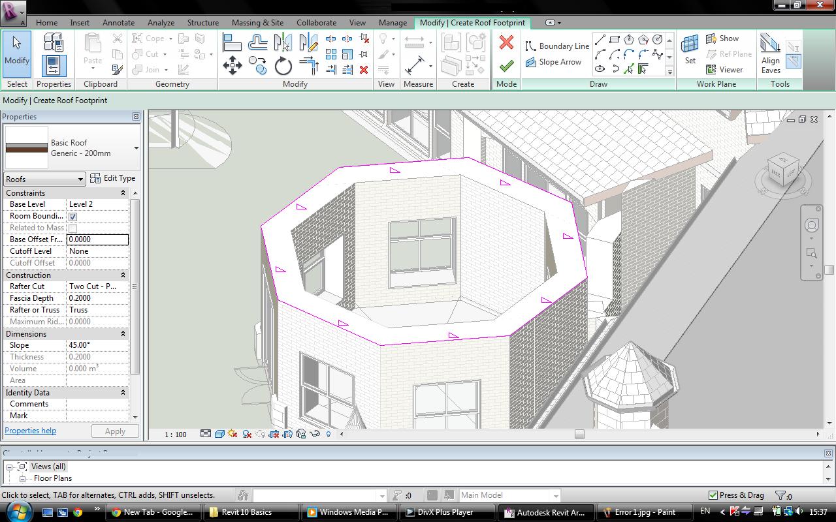Uncheck the Room Bounding checkbox
The width and height of the screenshot is (836, 522).
click(73, 216)
